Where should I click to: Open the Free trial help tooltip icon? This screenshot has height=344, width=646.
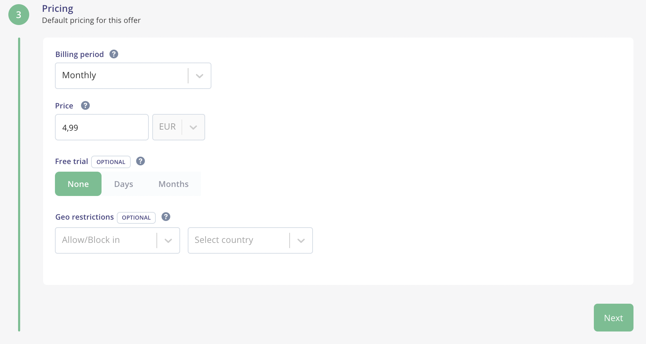(x=140, y=161)
